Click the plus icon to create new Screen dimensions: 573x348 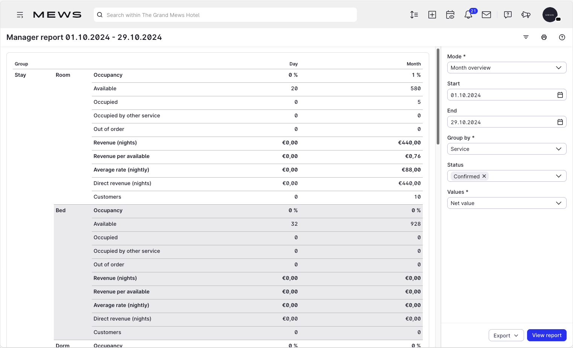pyautogui.click(x=432, y=15)
